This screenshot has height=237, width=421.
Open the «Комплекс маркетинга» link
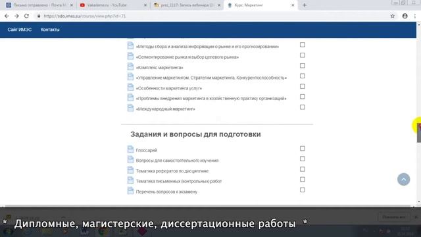click(x=159, y=67)
